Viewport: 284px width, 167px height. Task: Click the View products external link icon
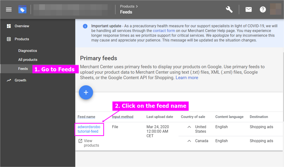click(80, 141)
